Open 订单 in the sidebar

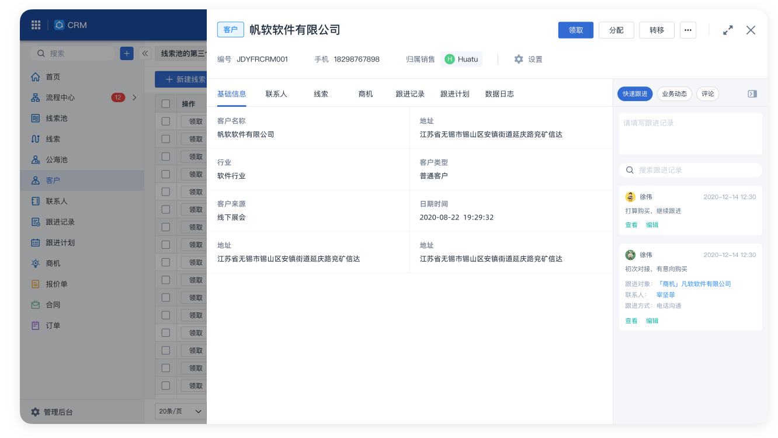pyautogui.click(x=82, y=325)
